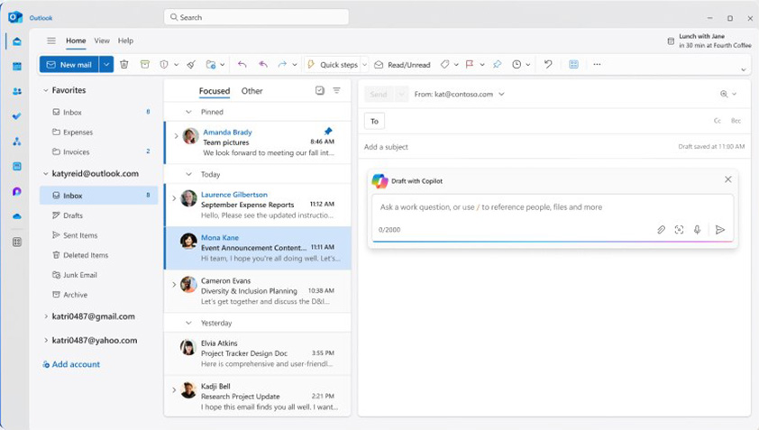The width and height of the screenshot is (759, 430).
Task: Toggle the select messages checkbox icon
Action: [x=319, y=90]
